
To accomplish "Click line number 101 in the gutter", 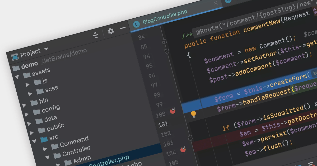I will tap(163, 124).
